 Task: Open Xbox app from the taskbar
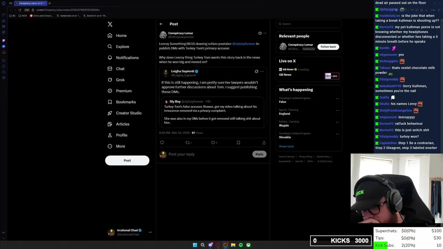pyautogui.click(x=248, y=245)
